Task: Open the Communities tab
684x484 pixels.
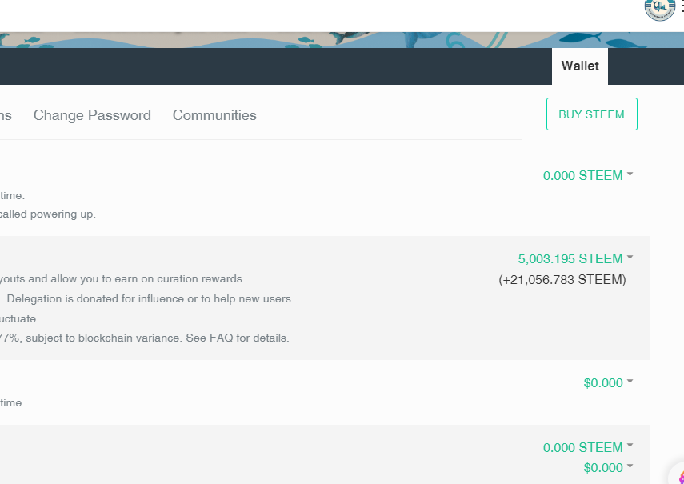Action: (x=214, y=115)
